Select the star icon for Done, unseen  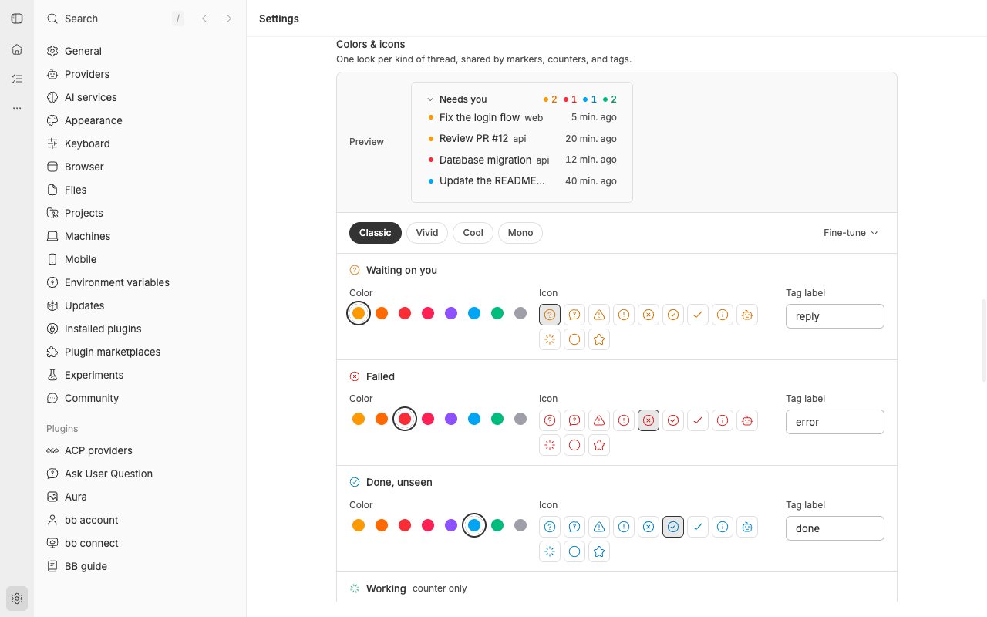click(x=599, y=551)
